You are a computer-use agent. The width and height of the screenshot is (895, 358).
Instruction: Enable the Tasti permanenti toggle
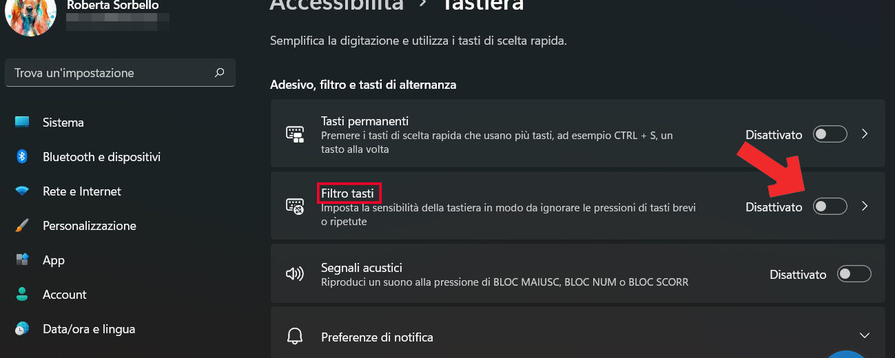coord(830,134)
